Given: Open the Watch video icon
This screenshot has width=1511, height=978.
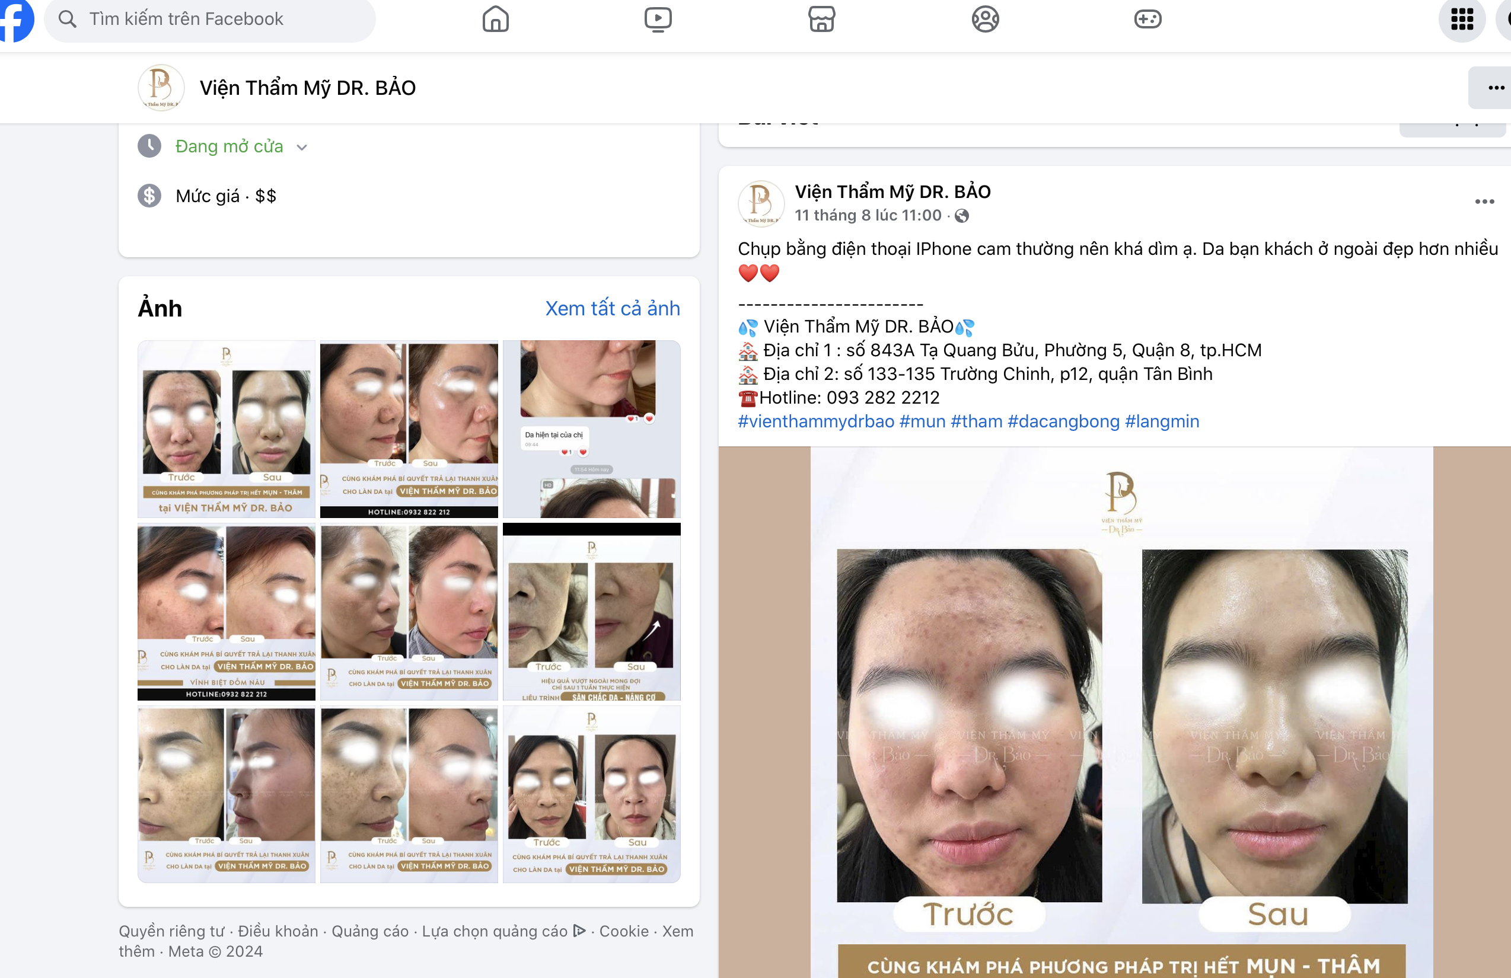Looking at the screenshot, I should [658, 19].
